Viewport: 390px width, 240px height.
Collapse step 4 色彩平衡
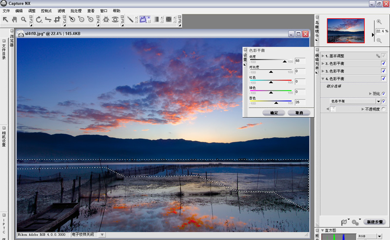pos(323,79)
